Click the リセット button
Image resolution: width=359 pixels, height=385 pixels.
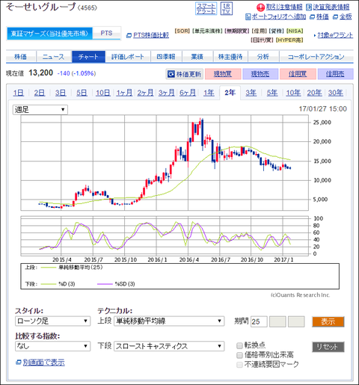click(x=328, y=347)
